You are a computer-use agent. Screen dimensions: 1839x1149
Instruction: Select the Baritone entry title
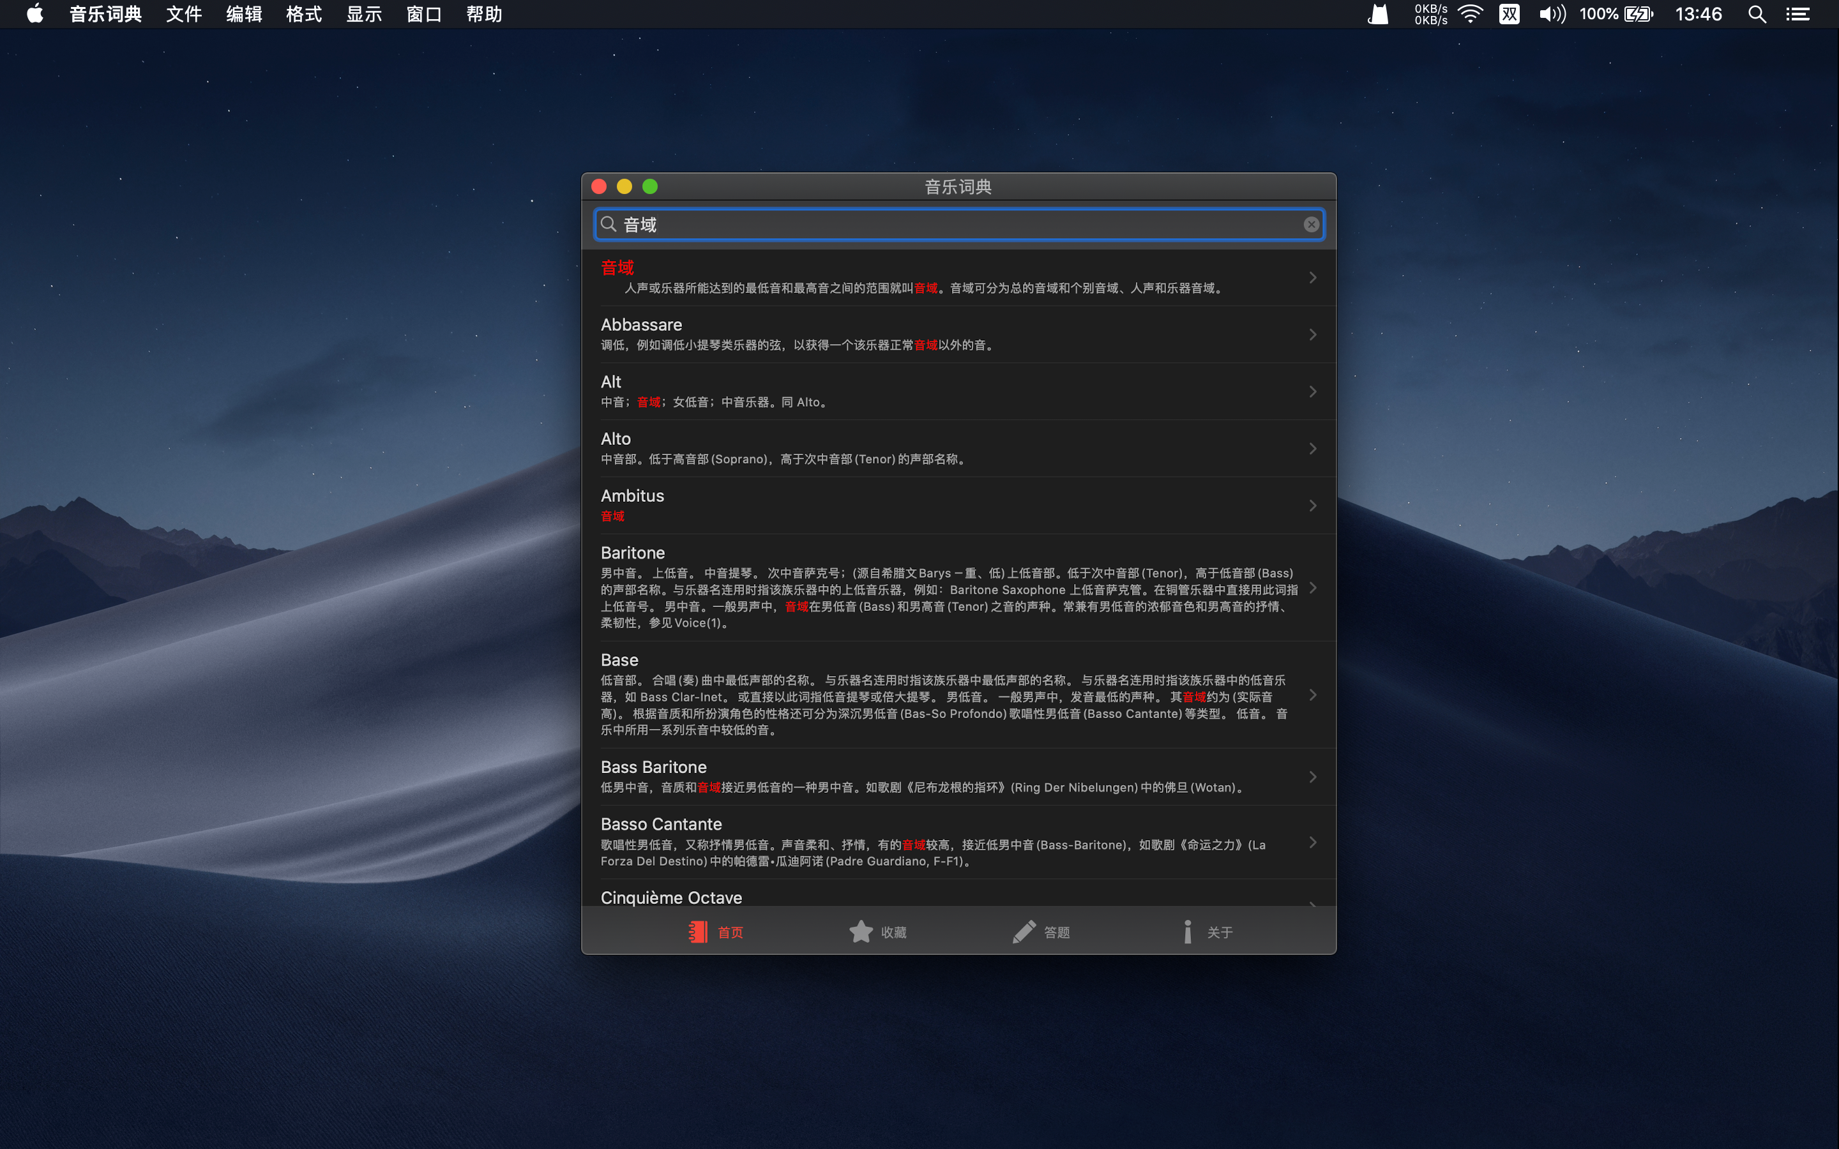coord(632,552)
